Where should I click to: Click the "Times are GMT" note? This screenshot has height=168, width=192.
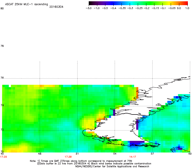(x=51, y=161)
